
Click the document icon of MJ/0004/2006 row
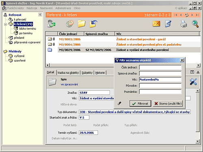coord(50,44)
